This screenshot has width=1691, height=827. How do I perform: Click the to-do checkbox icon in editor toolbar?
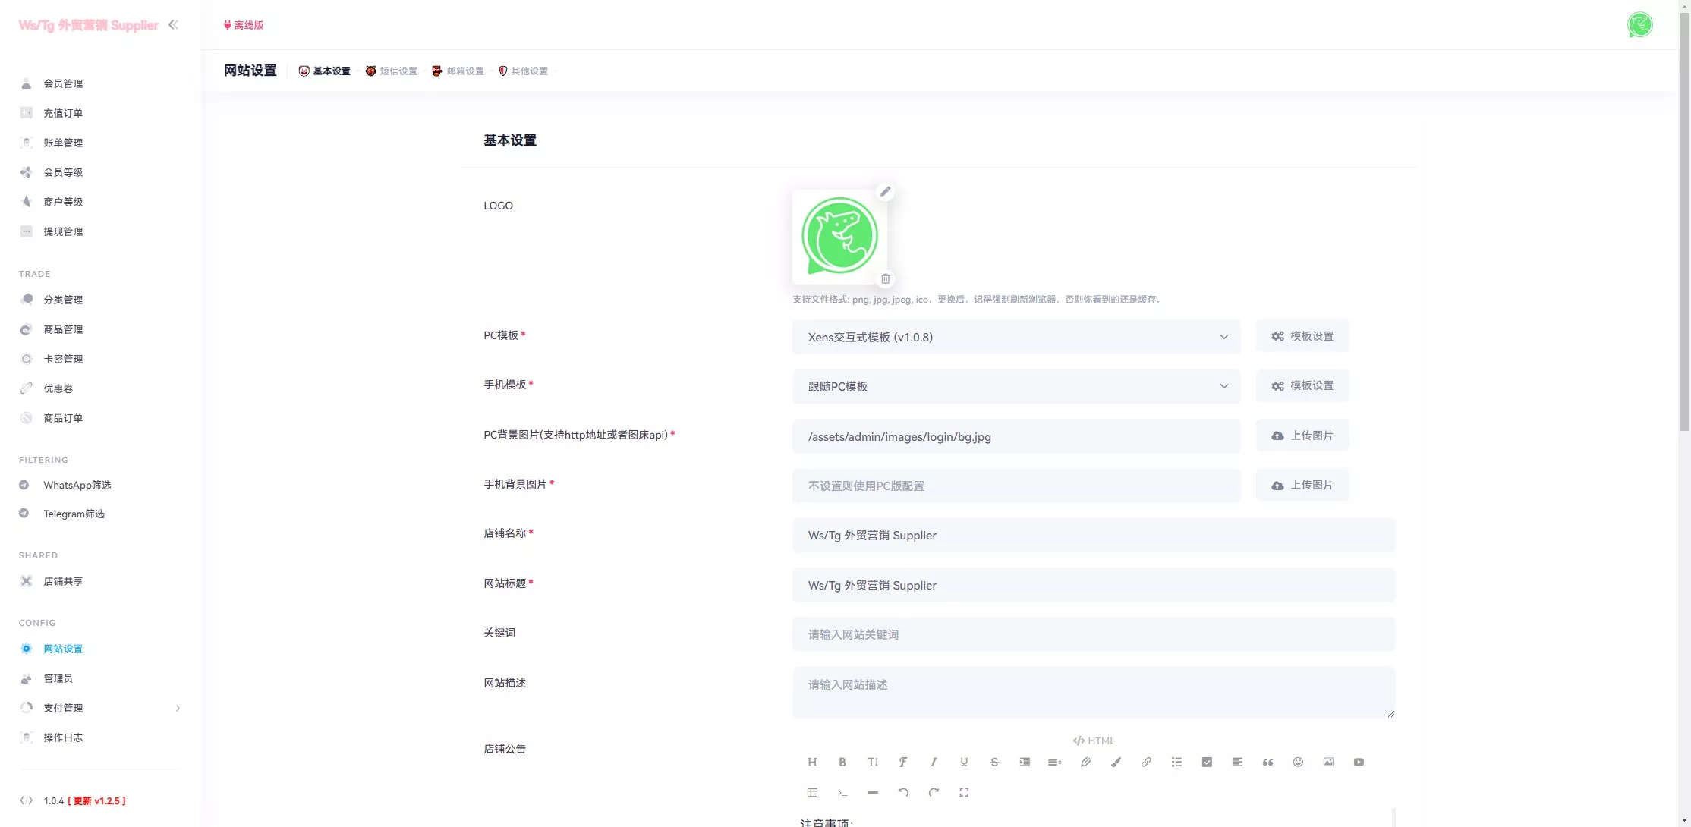click(1207, 763)
